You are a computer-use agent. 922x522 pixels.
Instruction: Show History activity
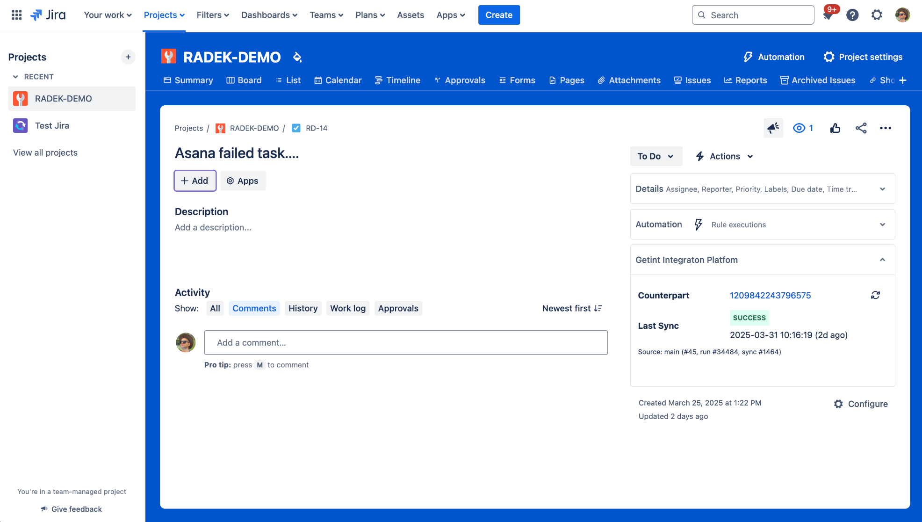(x=303, y=308)
